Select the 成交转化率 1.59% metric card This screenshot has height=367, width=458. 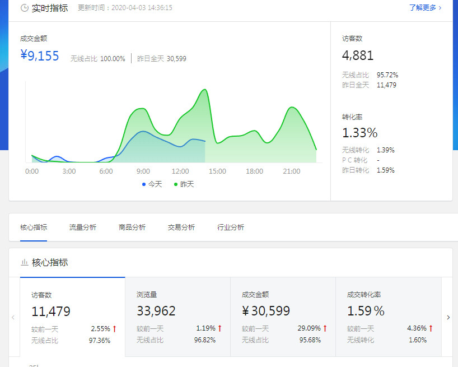388,317
